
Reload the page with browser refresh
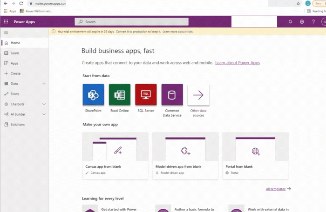coord(21,4)
